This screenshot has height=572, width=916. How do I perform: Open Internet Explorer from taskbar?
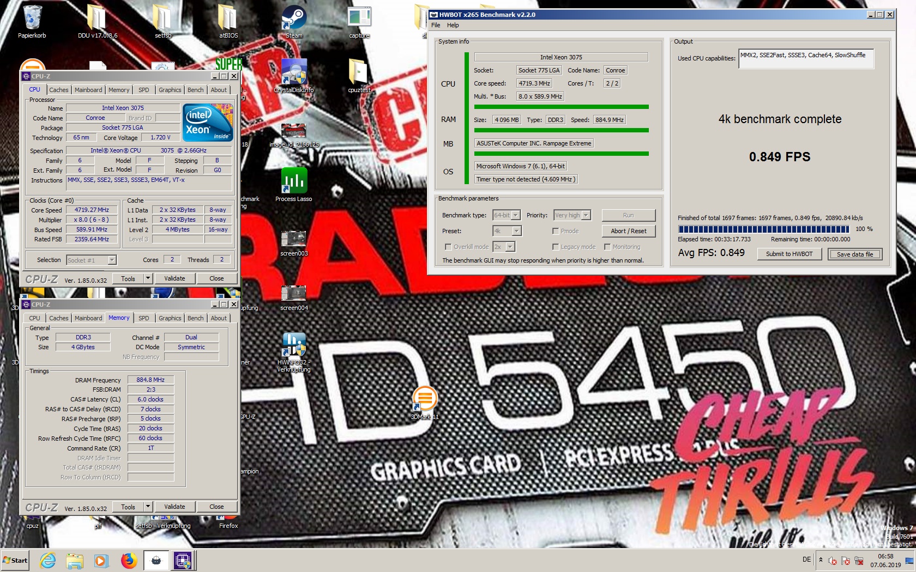[48, 561]
